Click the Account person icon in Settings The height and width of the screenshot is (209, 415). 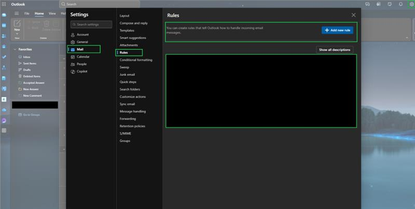(73, 35)
